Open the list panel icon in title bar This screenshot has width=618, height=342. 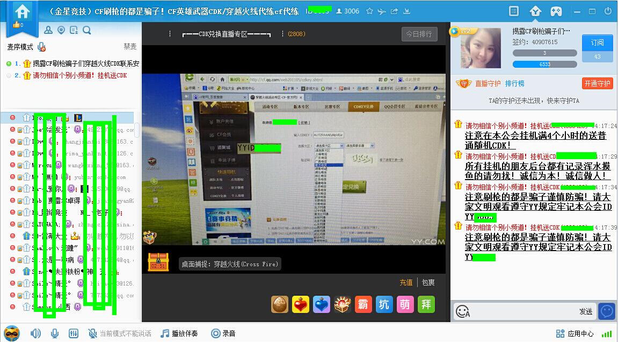(x=514, y=11)
